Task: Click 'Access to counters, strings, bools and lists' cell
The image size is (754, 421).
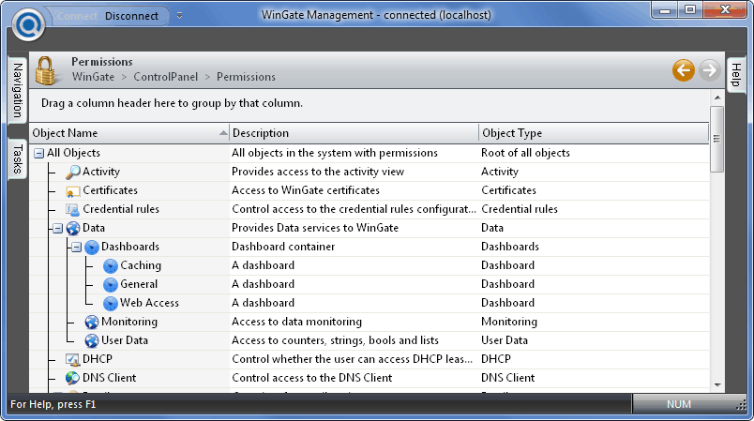Action: [335, 340]
